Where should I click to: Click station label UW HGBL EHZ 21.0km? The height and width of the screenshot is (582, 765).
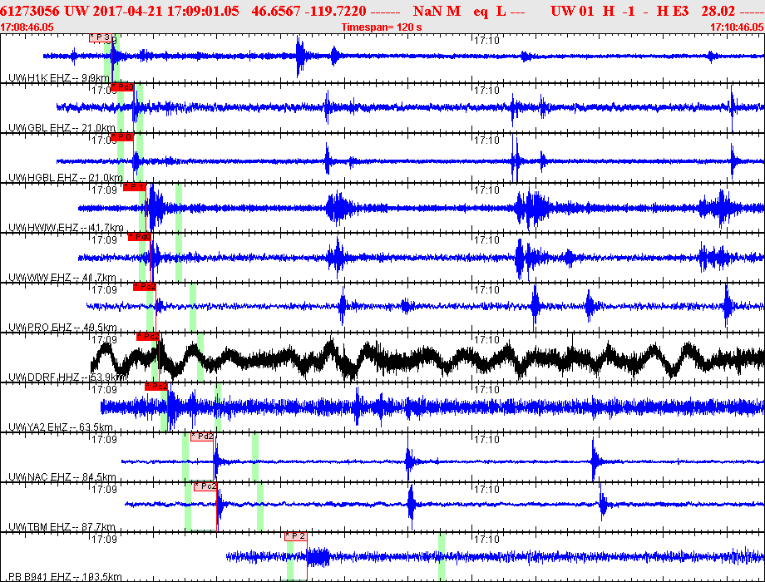click(66, 178)
